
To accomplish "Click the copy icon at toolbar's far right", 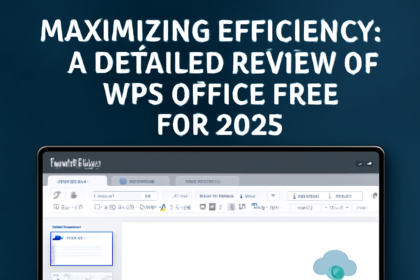I will tap(374, 196).
